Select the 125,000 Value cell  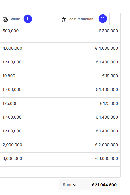pos(29,105)
